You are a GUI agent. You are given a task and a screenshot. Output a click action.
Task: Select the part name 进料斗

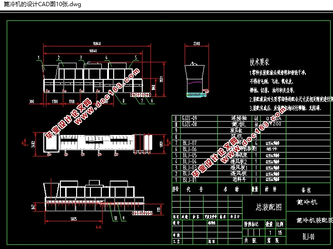239,180
